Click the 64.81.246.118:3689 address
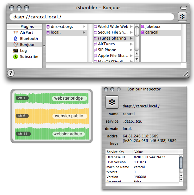The height and width of the screenshot is (195, 194). [140, 136]
